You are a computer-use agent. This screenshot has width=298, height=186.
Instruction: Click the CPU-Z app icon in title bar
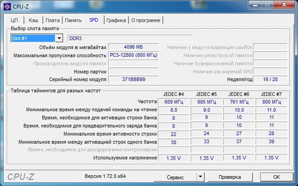(7, 7)
